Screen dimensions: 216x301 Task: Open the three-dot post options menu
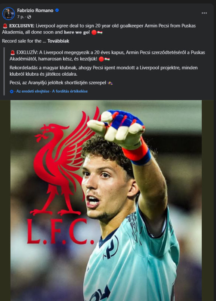point(204,13)
